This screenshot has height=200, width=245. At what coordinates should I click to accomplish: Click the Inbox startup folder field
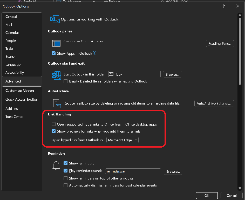134,74
